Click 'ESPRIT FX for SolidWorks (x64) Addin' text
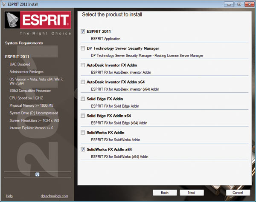Screen dimensions: 256x202 click(119, 157)
